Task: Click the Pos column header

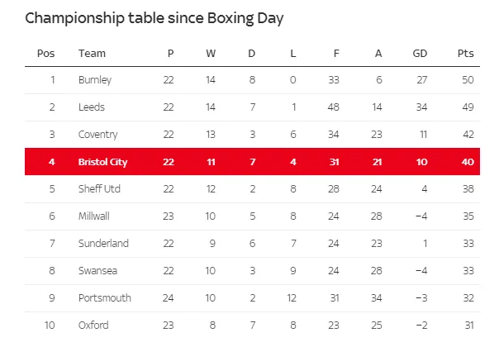Action: tap(45, 54)
